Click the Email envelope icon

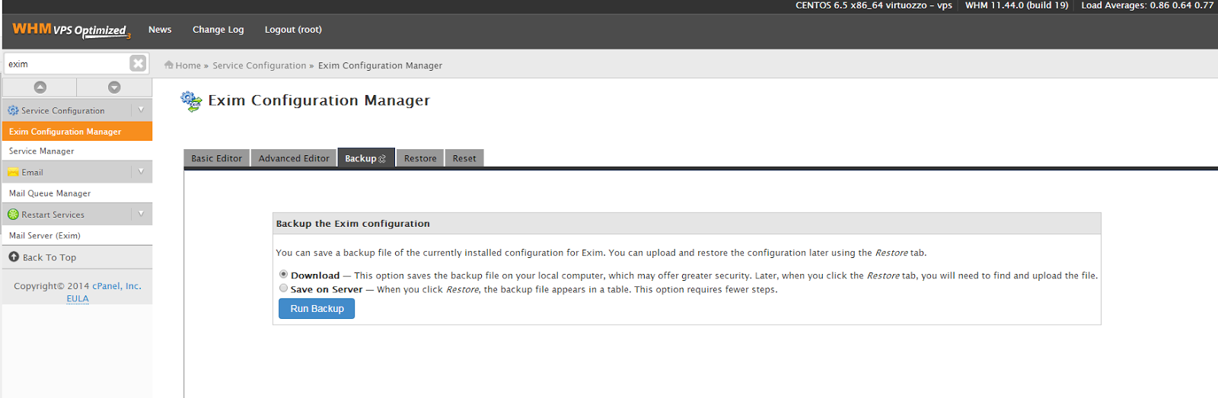pyautogui.click(x=13, y=172)
